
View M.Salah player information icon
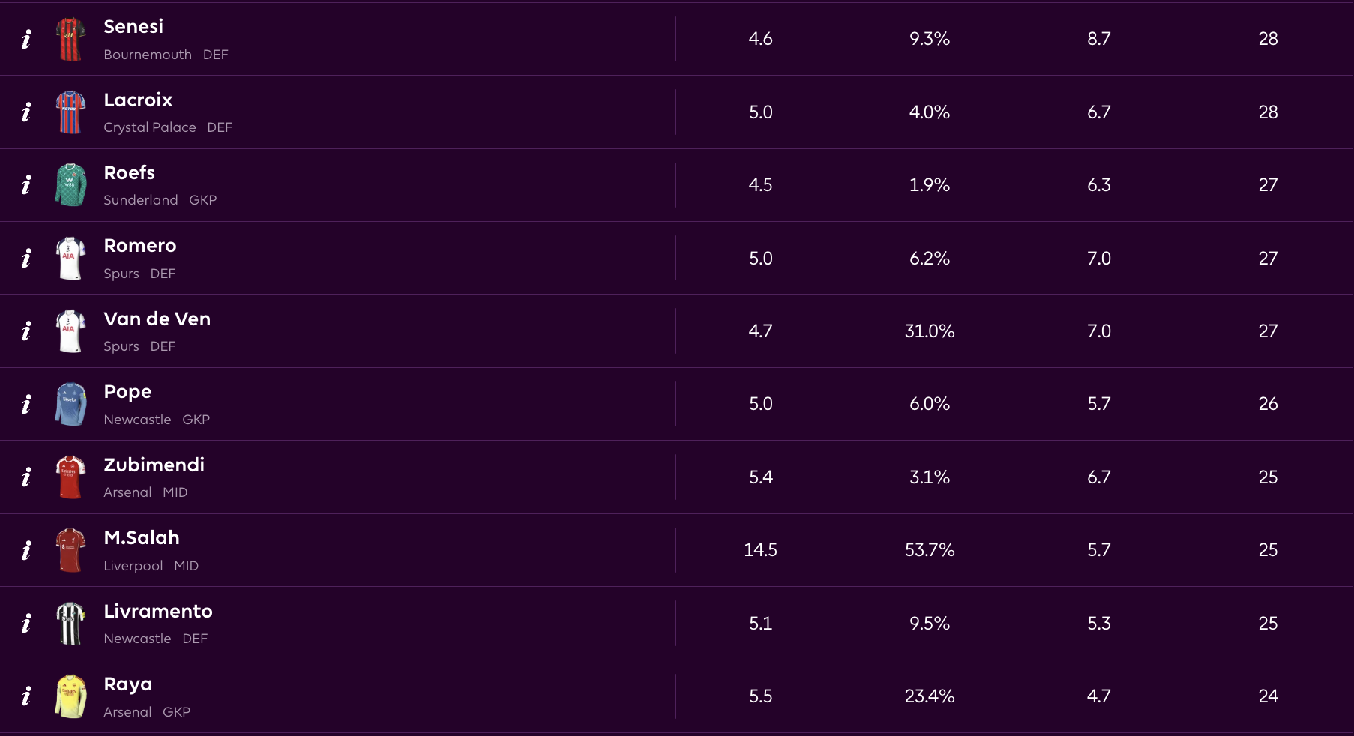pos(26,550)
